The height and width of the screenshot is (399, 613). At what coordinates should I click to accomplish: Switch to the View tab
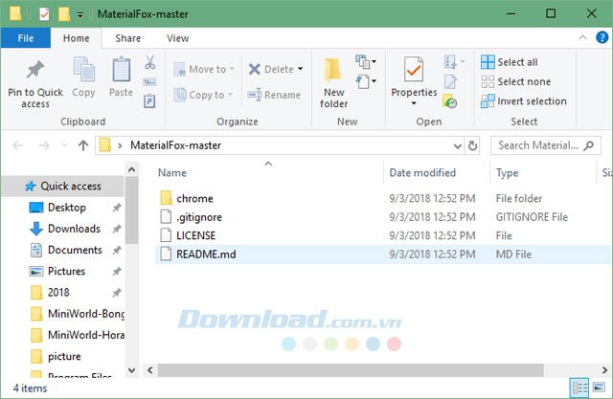point(178,38)
